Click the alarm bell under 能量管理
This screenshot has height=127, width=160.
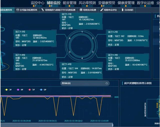[69, 6]
